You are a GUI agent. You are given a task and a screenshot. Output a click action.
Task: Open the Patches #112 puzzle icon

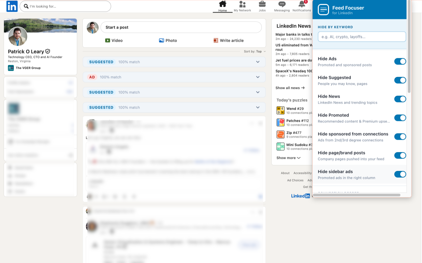[280, 123]
